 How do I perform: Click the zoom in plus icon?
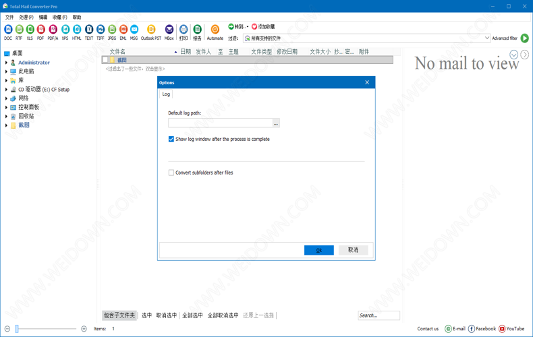[x=84, y=329]
